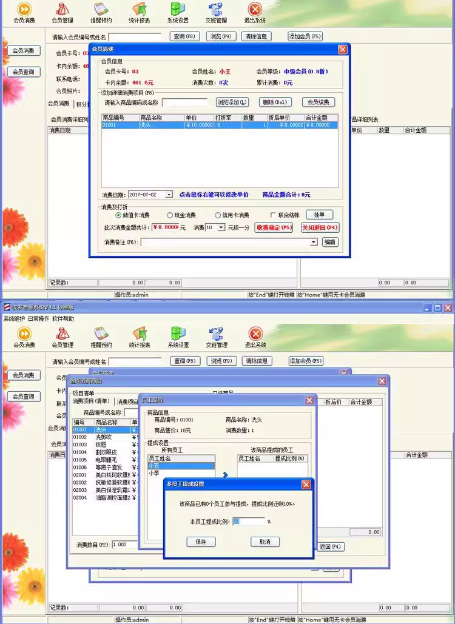The height and width of the screenshot is (624, 455).
Task: Click the blue arrow to assign employee commission
Action: click(x=226, y=475)
